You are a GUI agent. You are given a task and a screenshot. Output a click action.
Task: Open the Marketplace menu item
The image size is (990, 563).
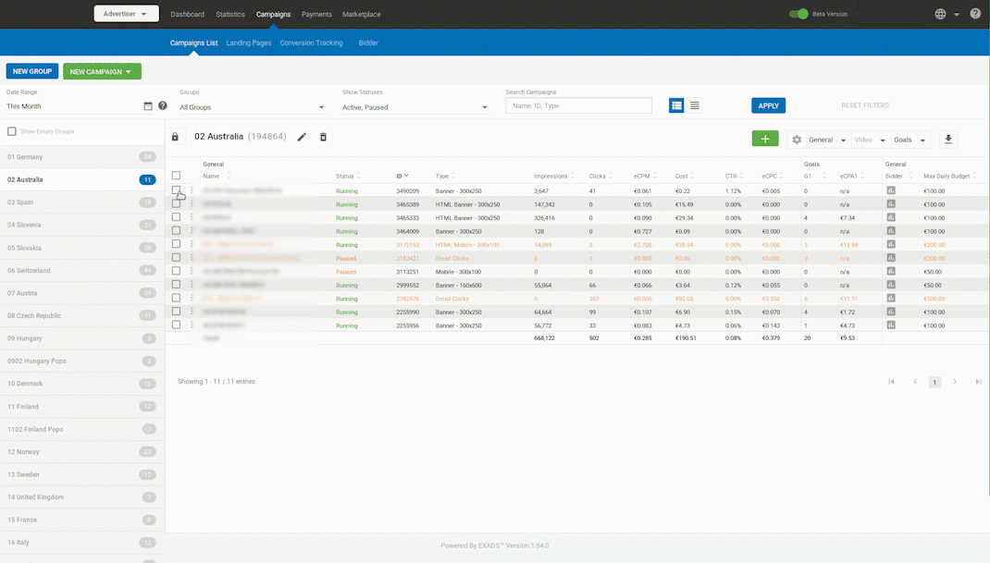361,14
